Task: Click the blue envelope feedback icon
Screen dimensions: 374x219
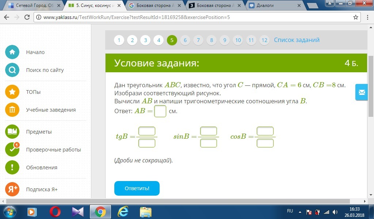Action: (362, 93)
